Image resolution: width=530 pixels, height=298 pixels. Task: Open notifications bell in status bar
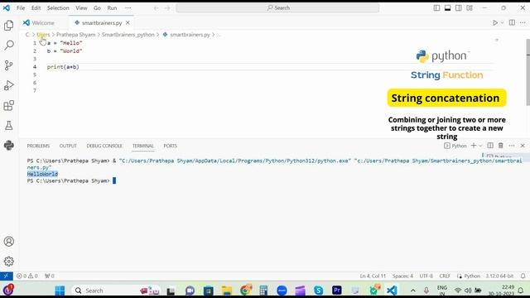(x=523, y=276)
